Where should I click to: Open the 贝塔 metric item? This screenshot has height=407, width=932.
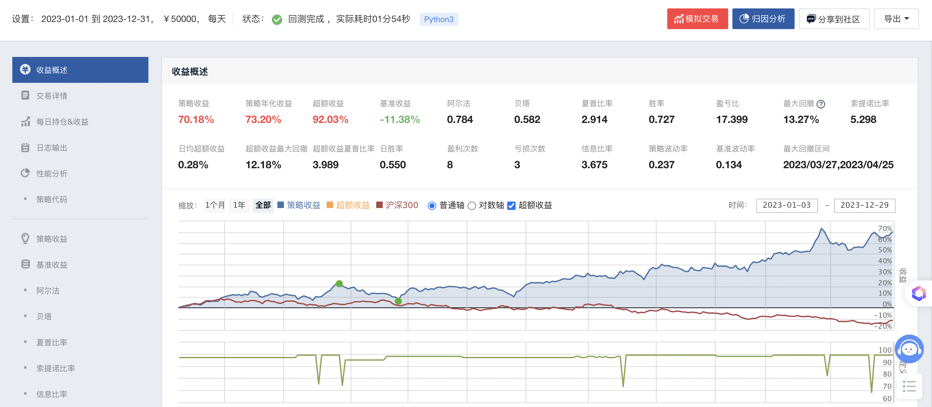(x=80, y=316)
